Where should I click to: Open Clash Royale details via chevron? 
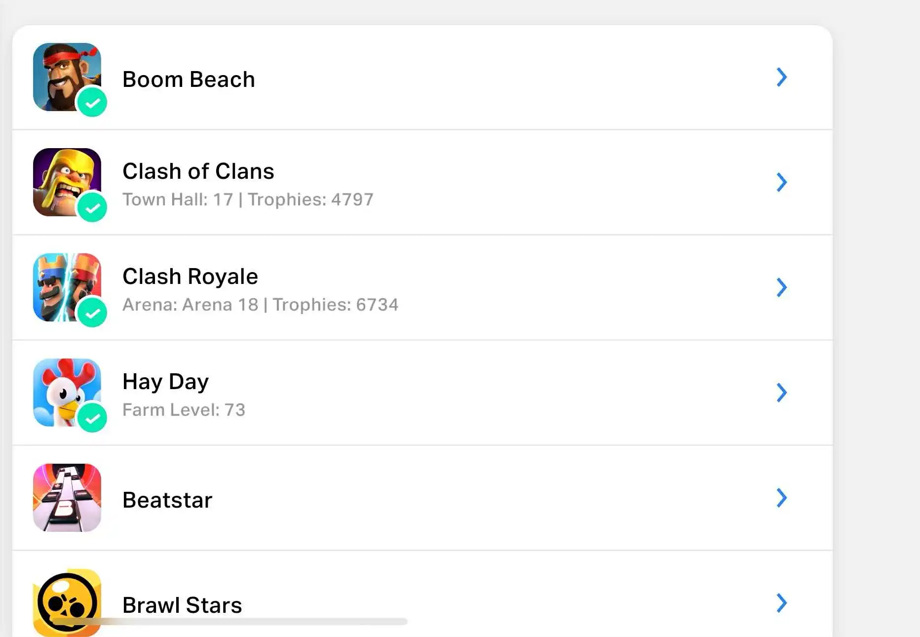781,287
